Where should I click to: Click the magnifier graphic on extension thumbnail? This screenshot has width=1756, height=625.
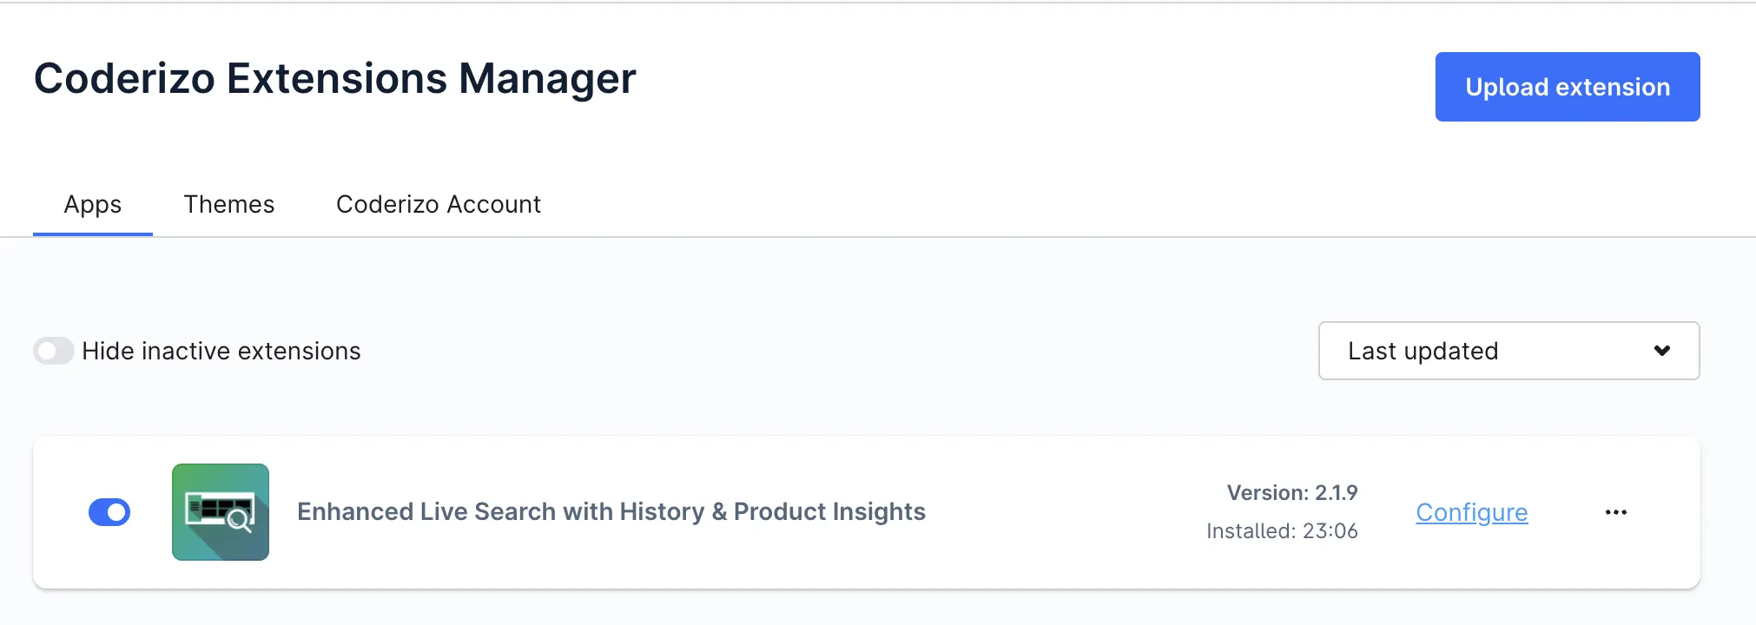[238, 521]
